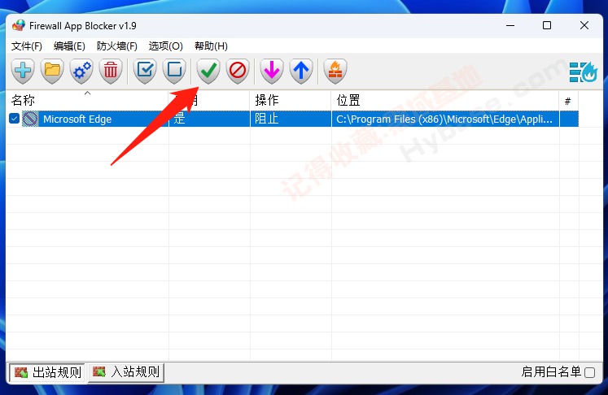Sort by the 名称 column header
608x395 pixels.
coord(88,101)
